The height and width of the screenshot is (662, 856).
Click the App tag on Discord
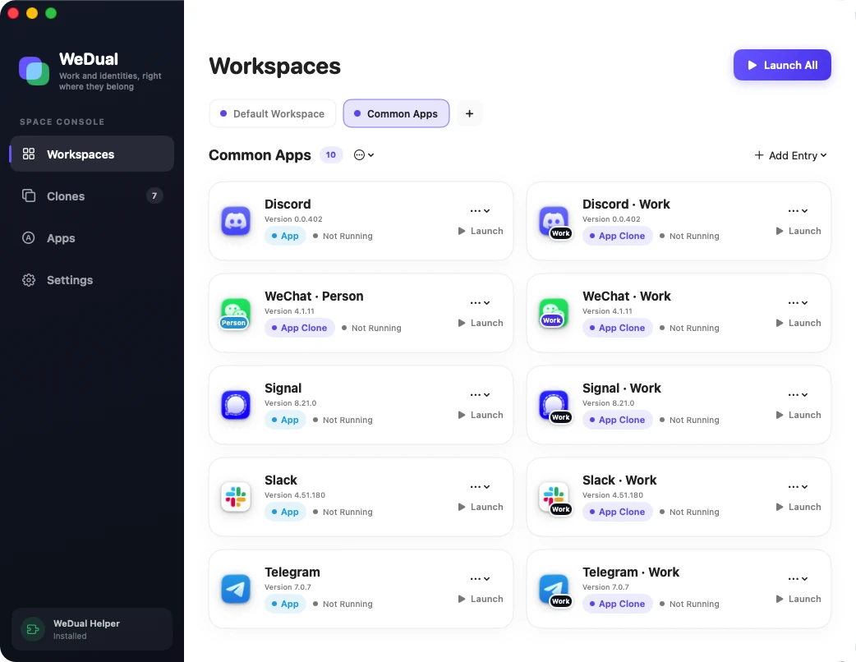tap(285, 236)
